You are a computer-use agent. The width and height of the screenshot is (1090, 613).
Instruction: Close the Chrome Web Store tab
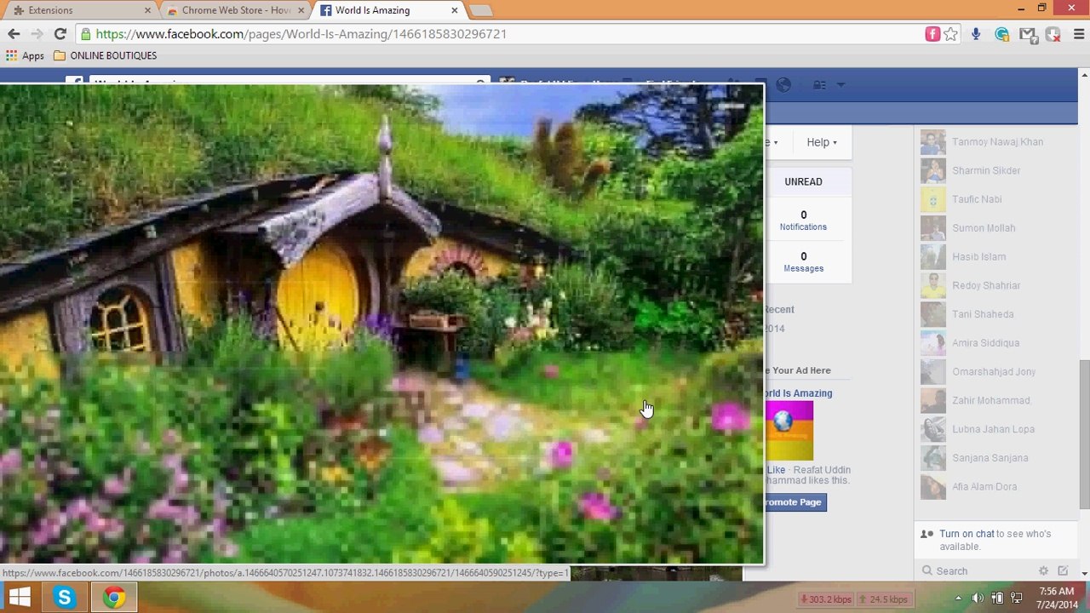[301, 10]
